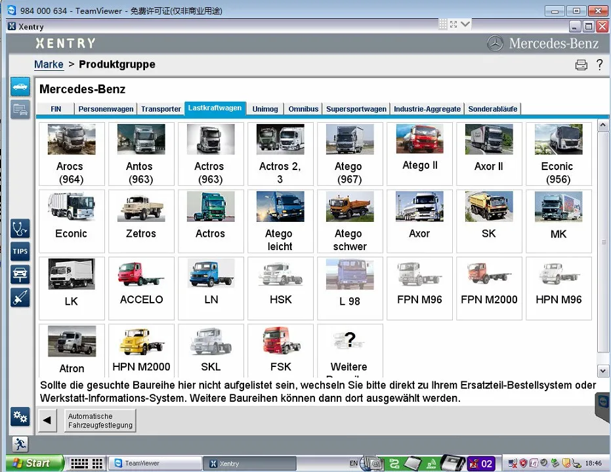
Task: Select the SKL truck tile
Action: tap(211, 351)
